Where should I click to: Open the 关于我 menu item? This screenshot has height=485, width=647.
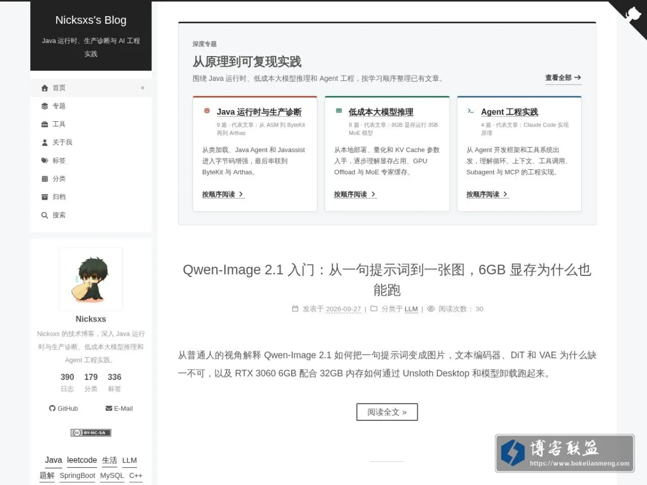pyautogui.click(x=91, y=142)
